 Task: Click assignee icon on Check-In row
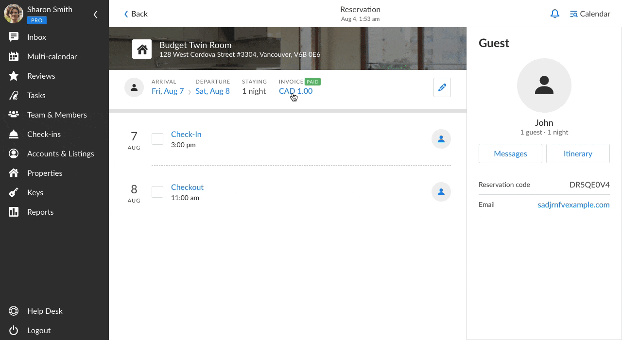pos(441,139)
